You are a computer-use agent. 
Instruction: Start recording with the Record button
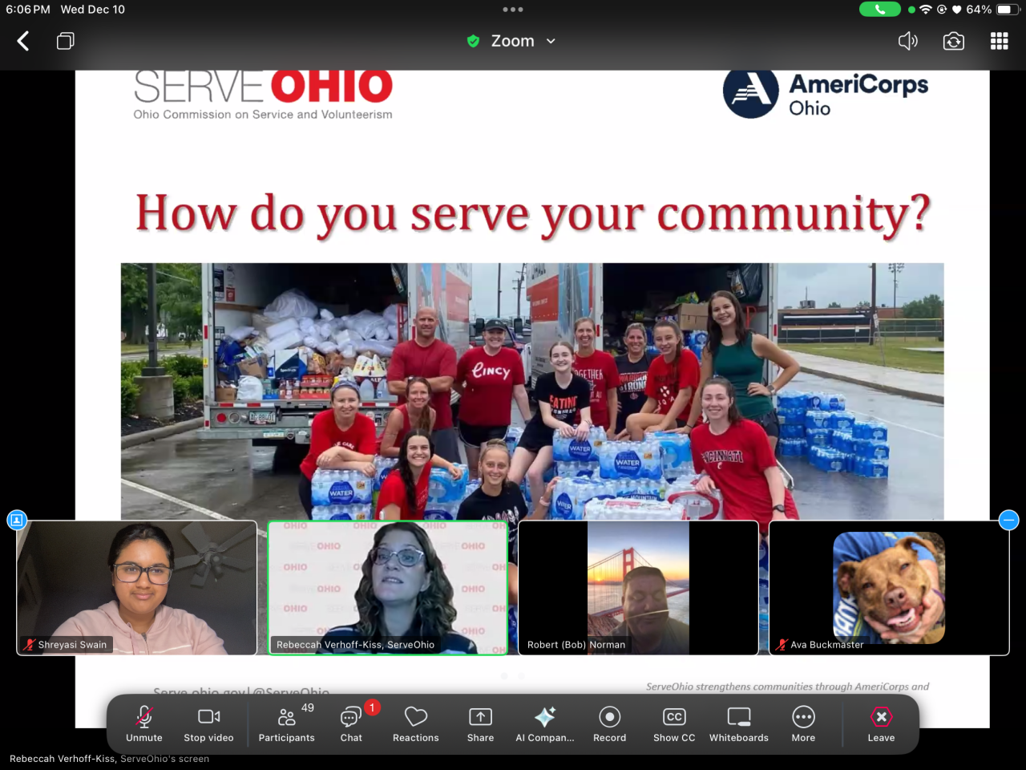point(610,723)
